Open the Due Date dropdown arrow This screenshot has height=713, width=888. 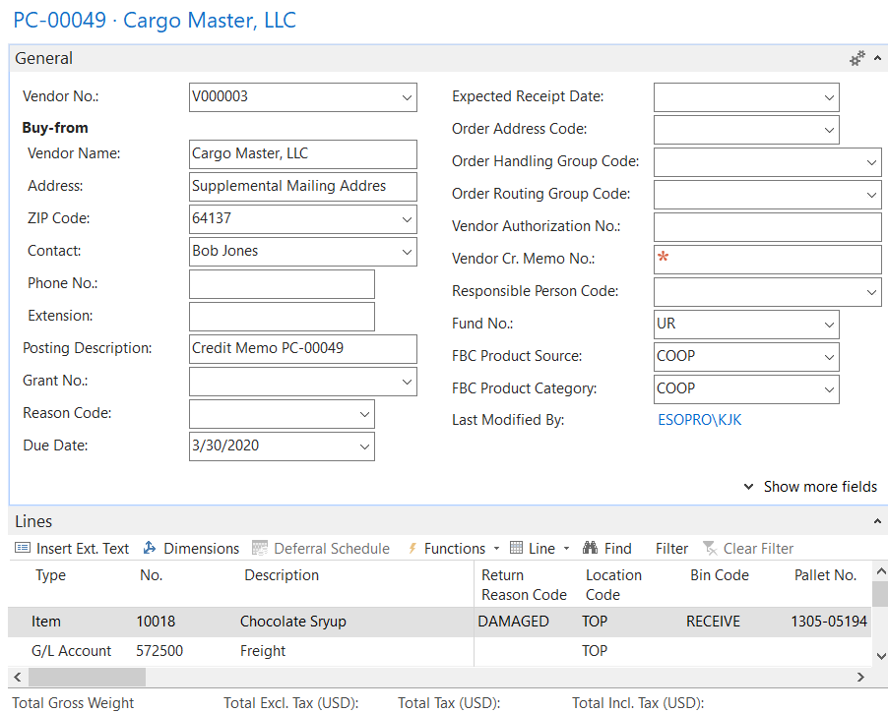[x=365, y=446]
